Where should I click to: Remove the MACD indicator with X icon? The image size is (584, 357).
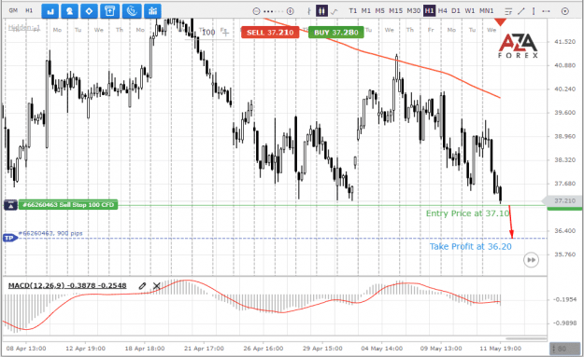(156, 285)
